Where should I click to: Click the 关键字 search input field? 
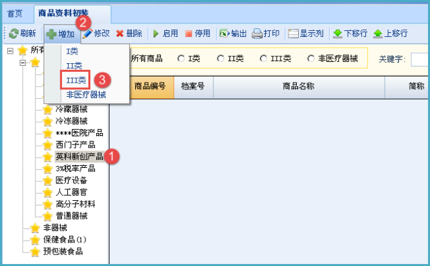(420, 59)
